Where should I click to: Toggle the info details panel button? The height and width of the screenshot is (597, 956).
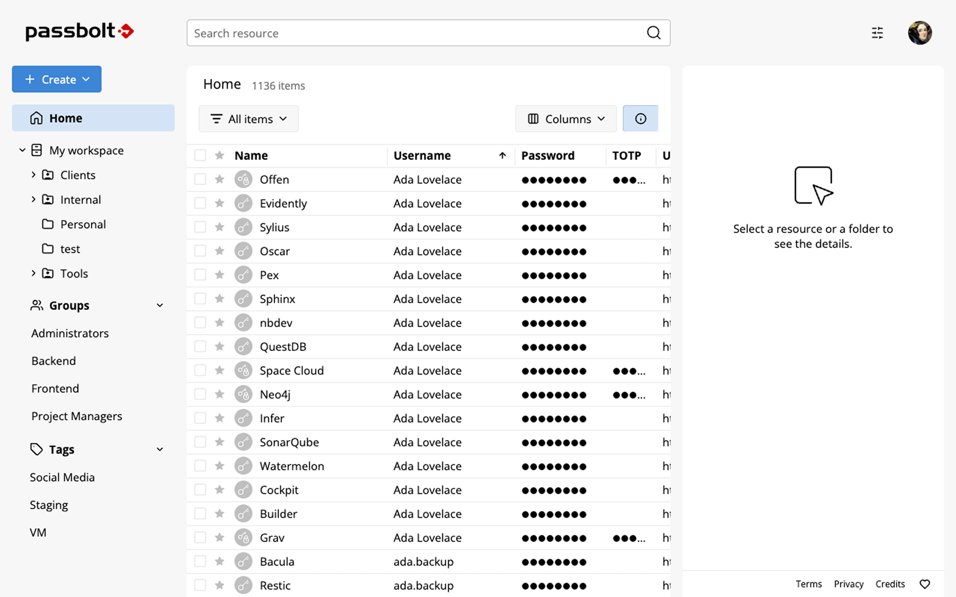641,118
